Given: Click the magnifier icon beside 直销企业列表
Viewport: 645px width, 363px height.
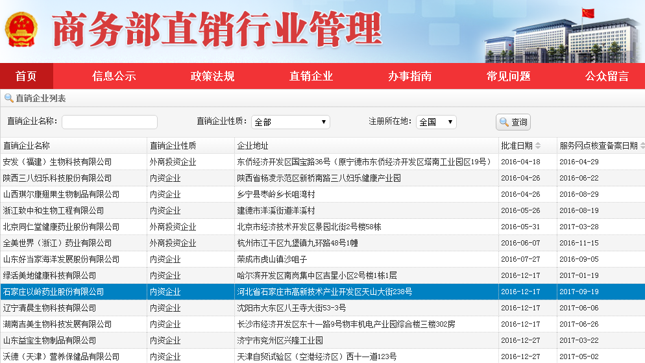Looking at the screenshot, I should [x=8, y=98].
